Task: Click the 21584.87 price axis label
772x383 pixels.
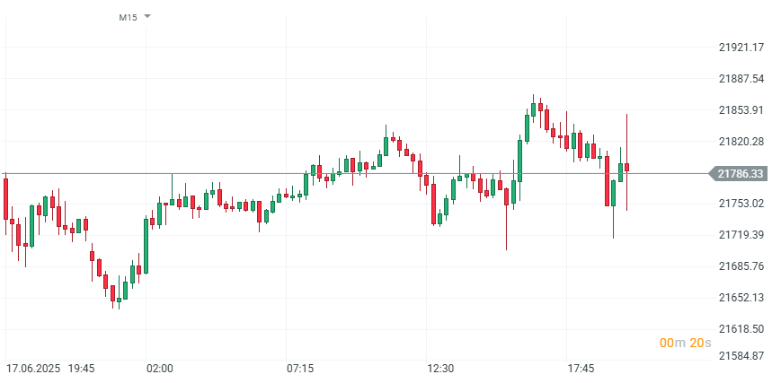Action: (x=741, y=357)
